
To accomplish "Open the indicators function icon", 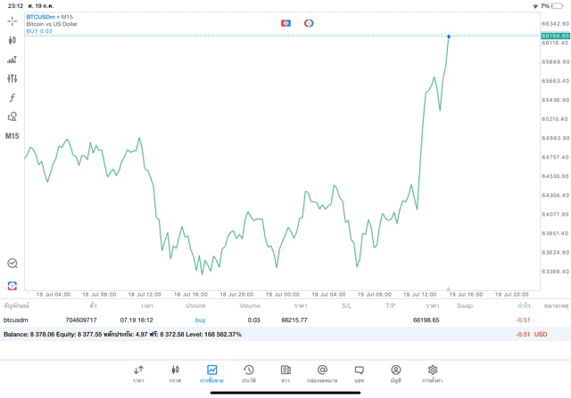I will [x=12, y=98].
